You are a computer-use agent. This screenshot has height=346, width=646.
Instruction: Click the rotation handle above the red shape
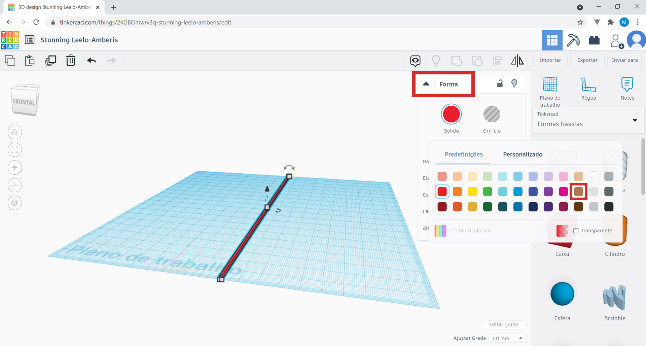[x=289, y=167]
